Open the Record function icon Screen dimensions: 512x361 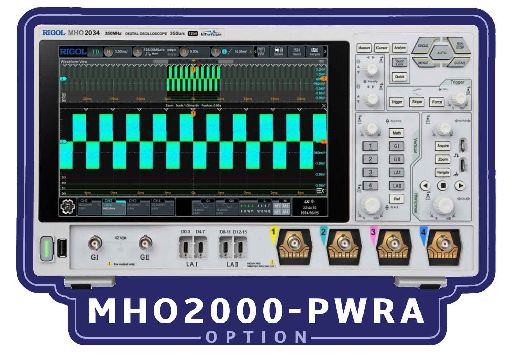tap(297, 51)
